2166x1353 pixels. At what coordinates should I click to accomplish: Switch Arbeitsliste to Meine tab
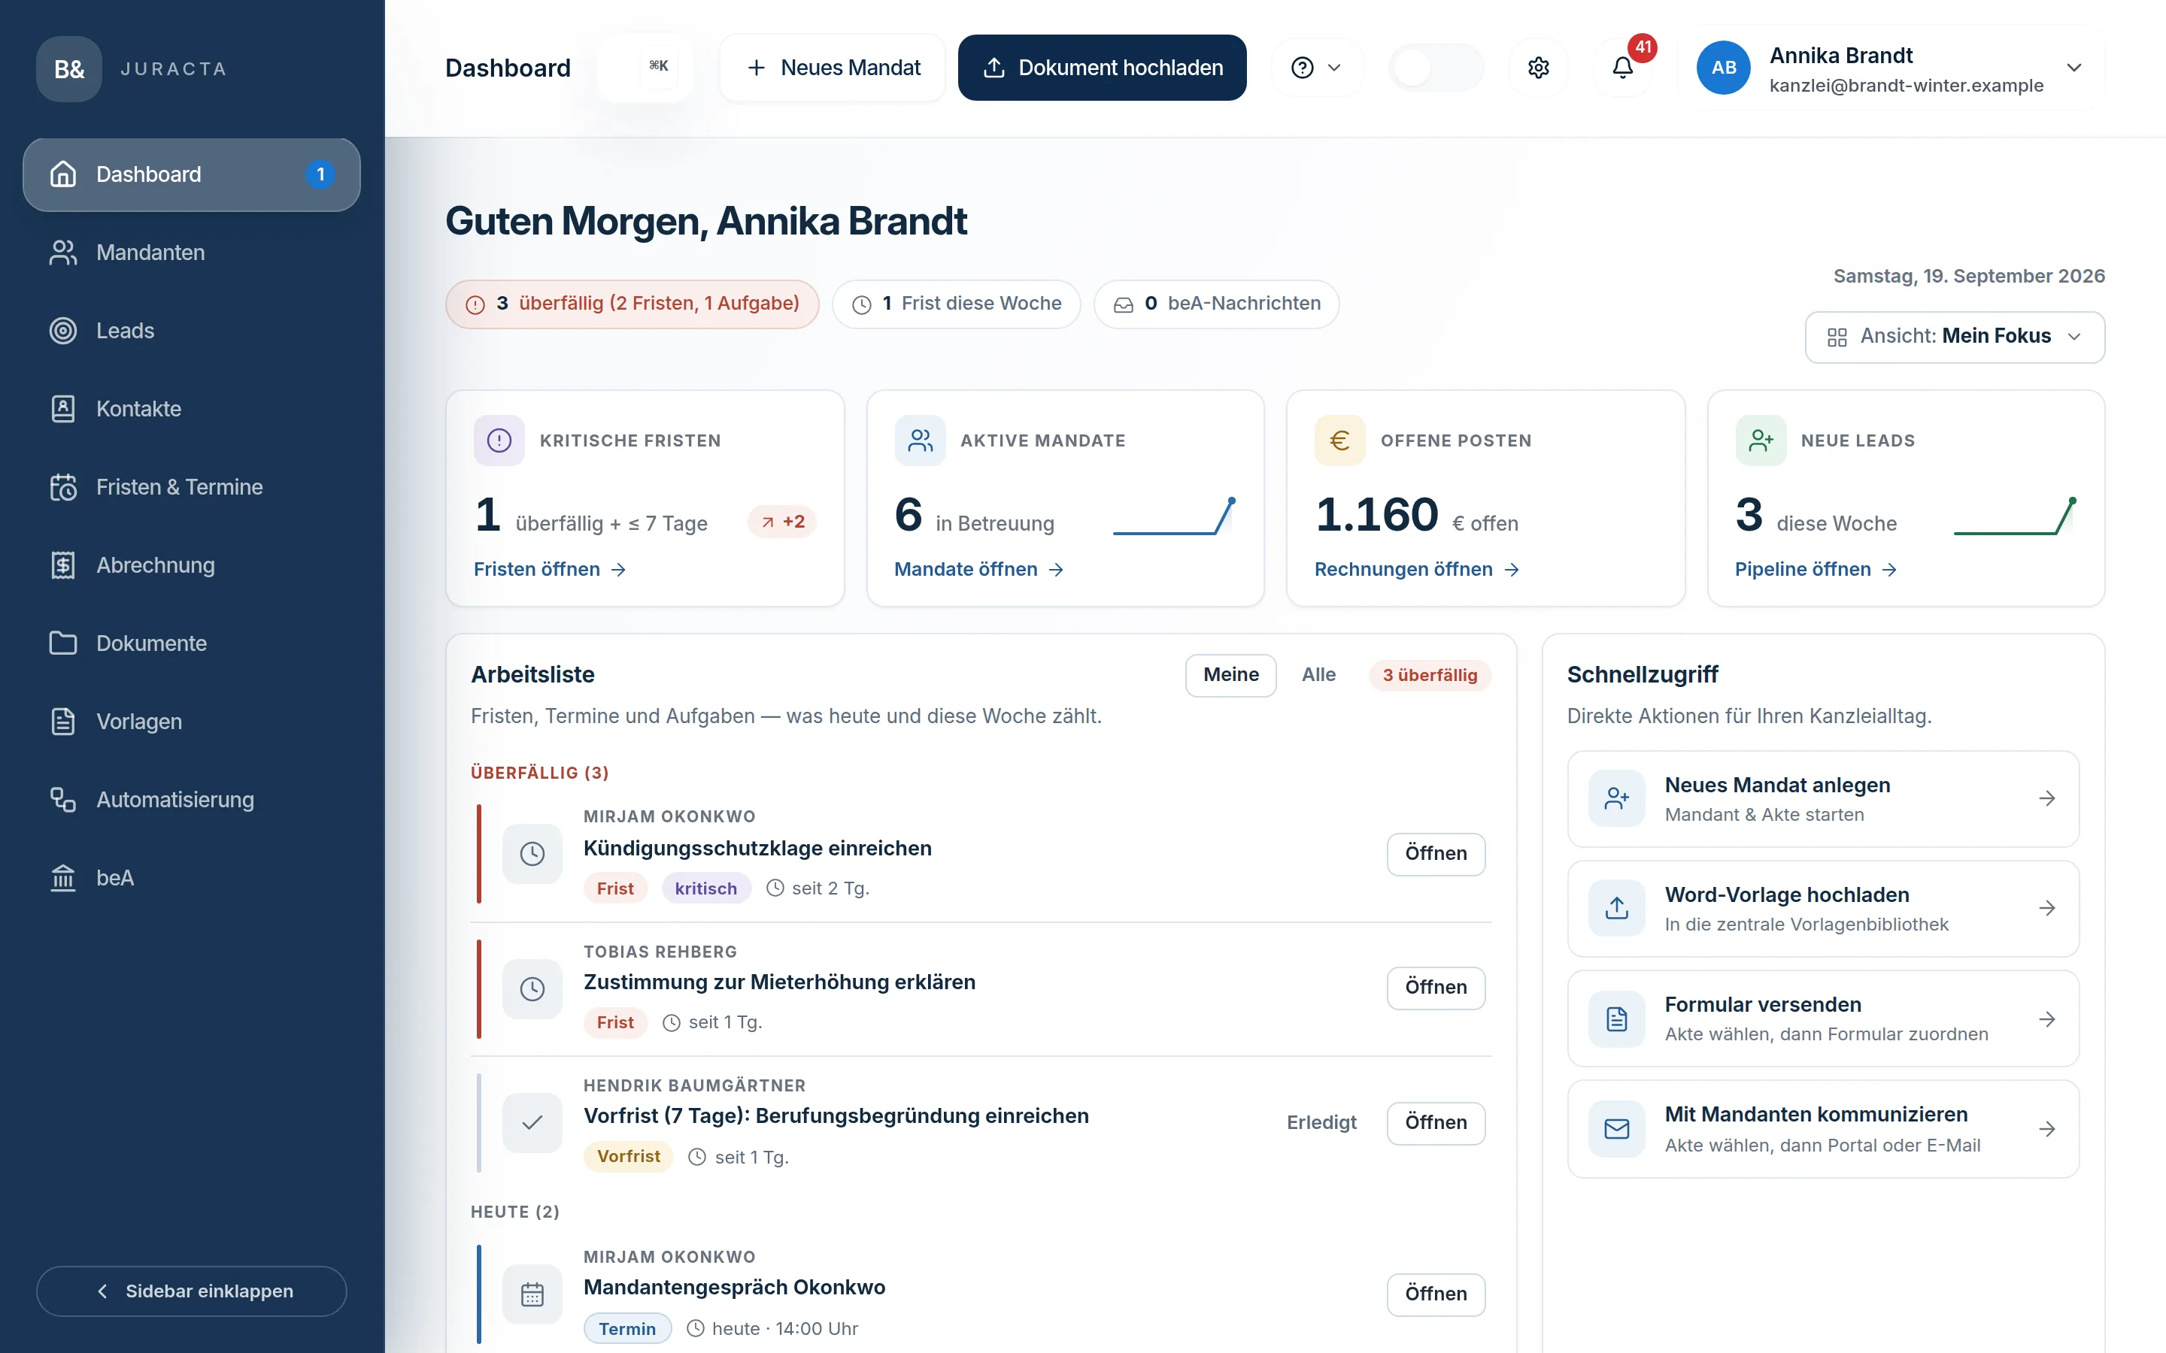click(x=1230, y=675)
